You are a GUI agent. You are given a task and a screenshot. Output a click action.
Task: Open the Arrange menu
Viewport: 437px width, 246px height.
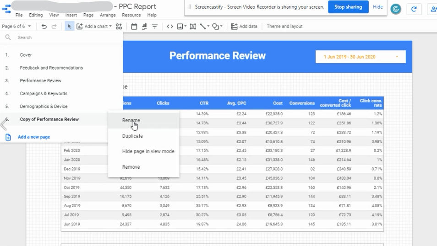pos(108,15)
